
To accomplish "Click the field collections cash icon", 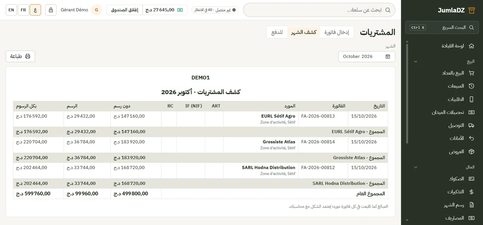I will (x=471, y=112).
